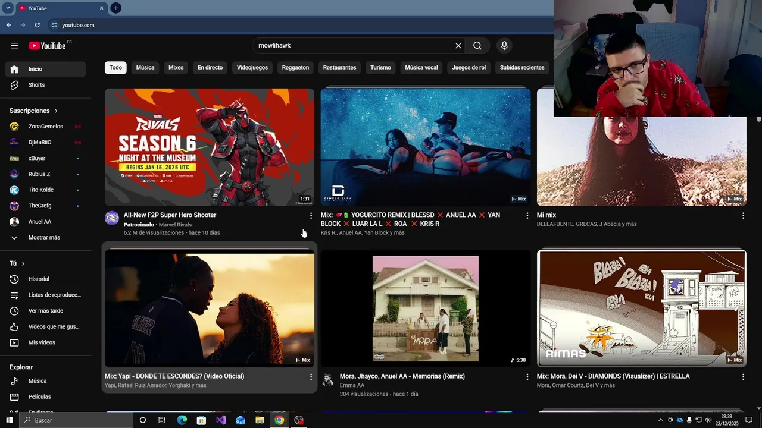Open Shorts in the sidebar
Image resolution: width=762 pixels, height=428 pixels.
[x=45, y=85]
